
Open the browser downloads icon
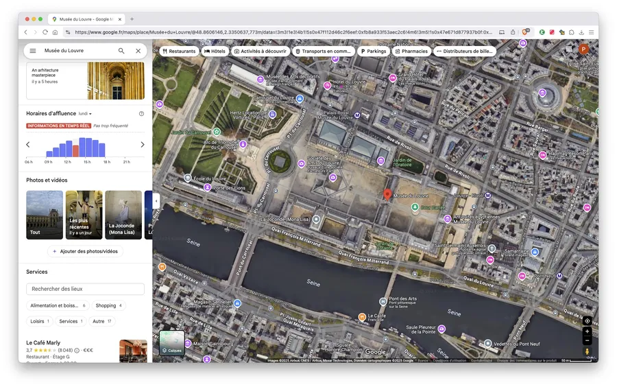click(x=581, y=32)
